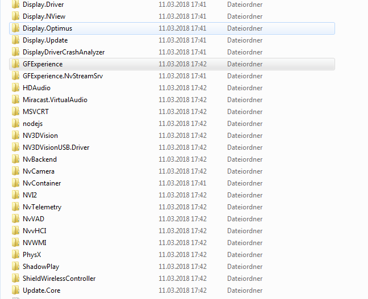The width and height of the screenshot is (368, 299).
Task: Select the Update.Core folder name
Action: pyautogui.click(x=41, y=291)
